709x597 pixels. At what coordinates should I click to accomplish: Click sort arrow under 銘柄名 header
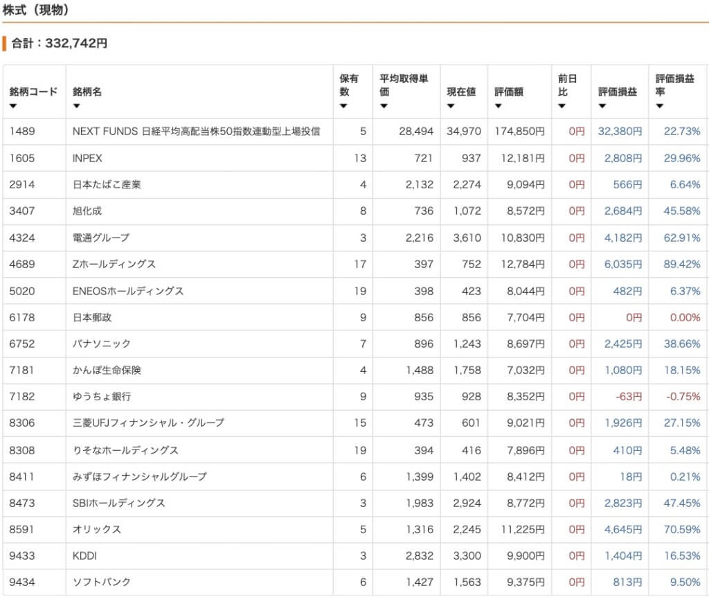76,106
